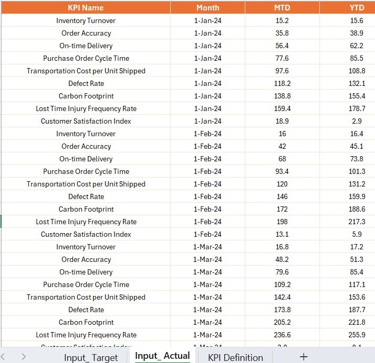This screenshot has height=363, width=375.
Task: Click On-time Delivery cell for 1-Jan-24
Action: (x=86, y=46)
